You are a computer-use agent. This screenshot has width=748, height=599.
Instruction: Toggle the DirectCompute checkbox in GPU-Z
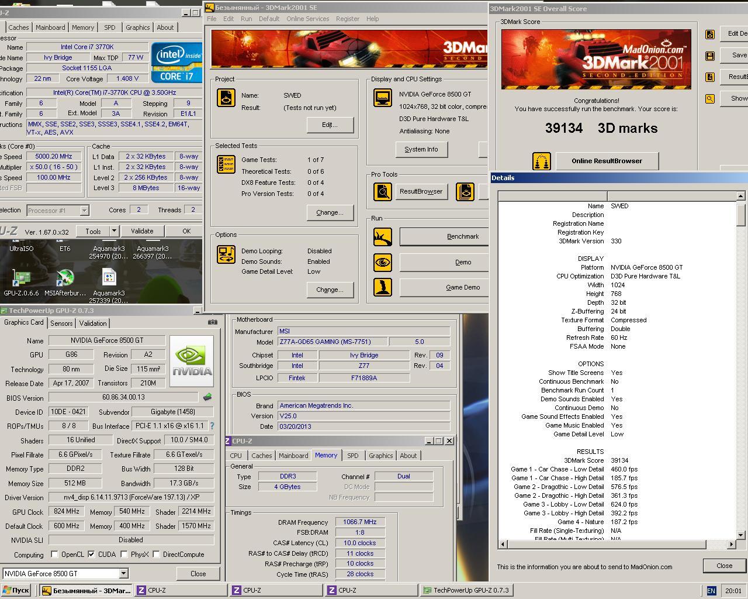157,555
